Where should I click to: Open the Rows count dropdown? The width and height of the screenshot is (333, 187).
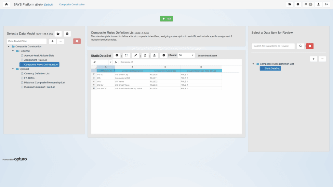[186, 55]
